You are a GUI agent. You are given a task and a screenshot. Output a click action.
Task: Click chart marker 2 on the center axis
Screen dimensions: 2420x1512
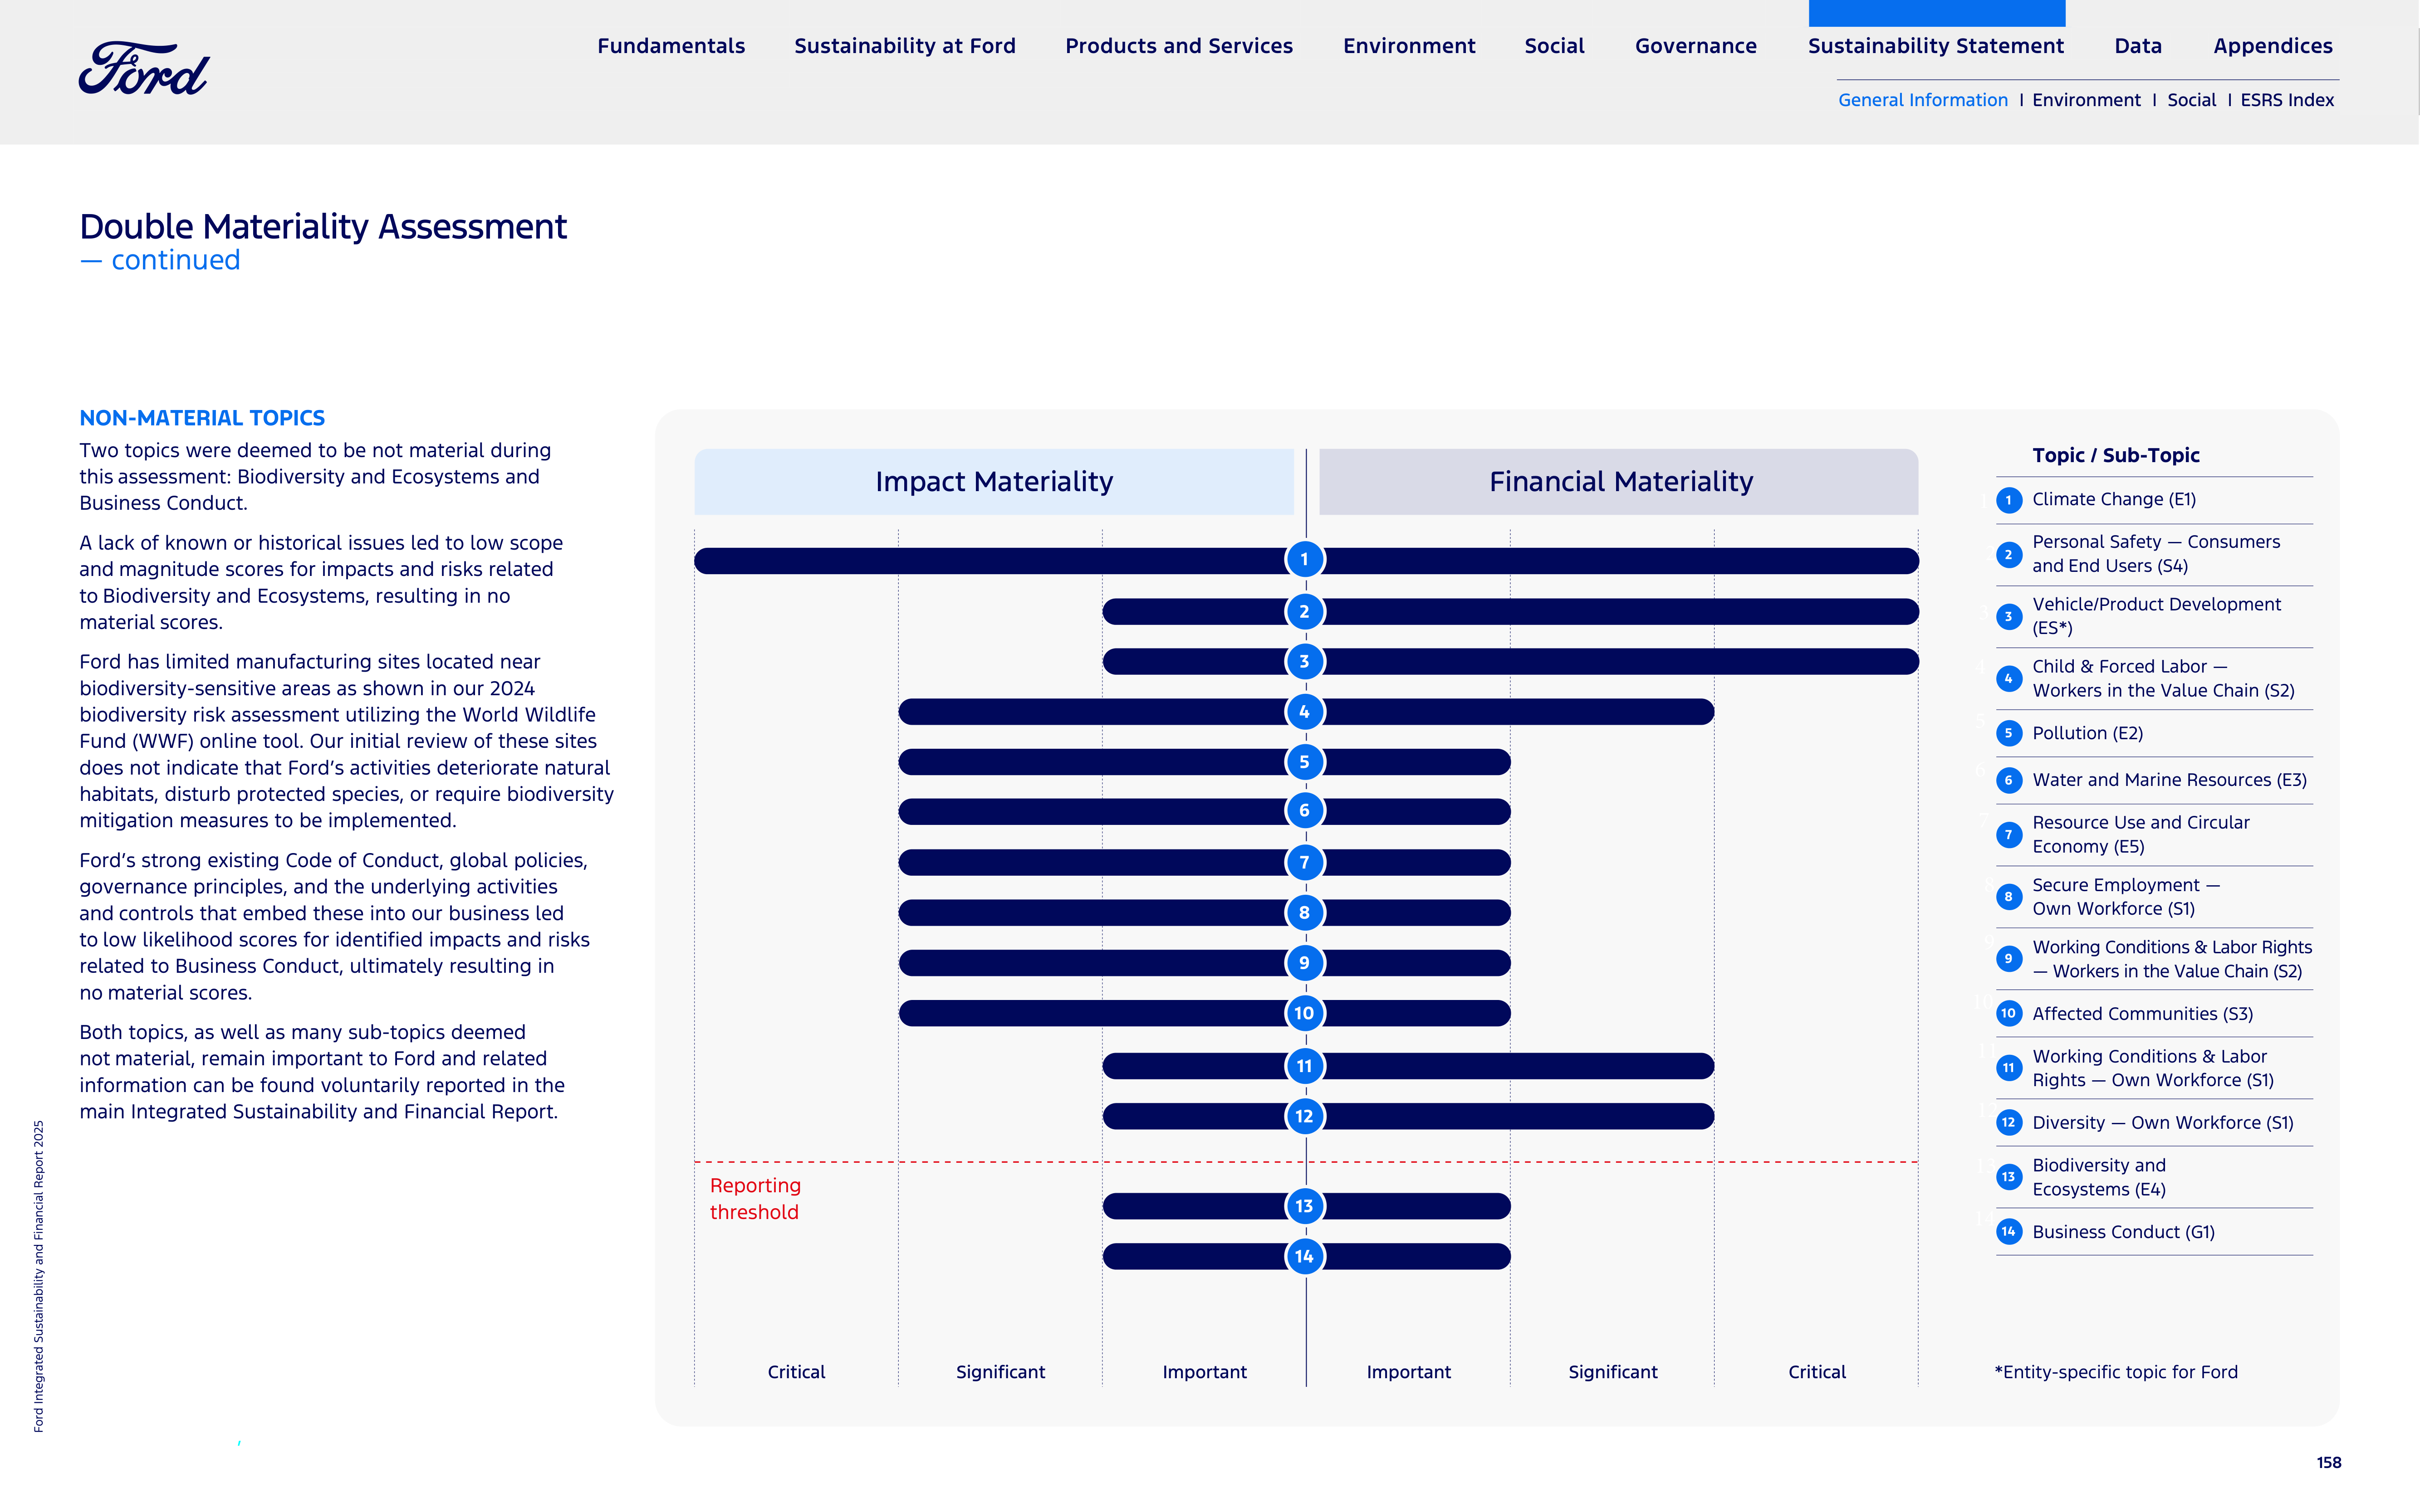pos(1304,612)
